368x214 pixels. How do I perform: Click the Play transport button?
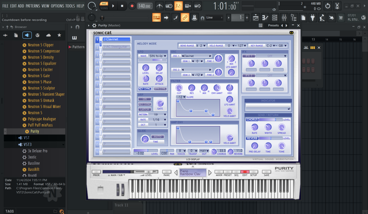(x=113, y=6)
